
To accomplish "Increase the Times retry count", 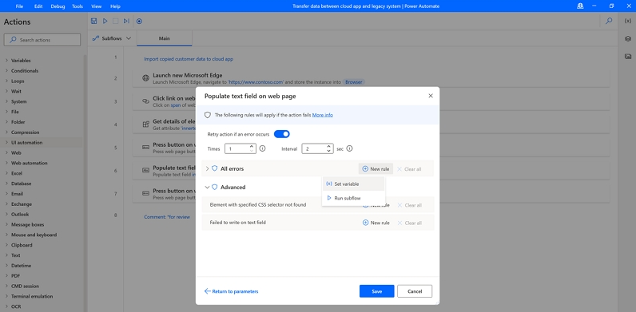I will [252, 146].
